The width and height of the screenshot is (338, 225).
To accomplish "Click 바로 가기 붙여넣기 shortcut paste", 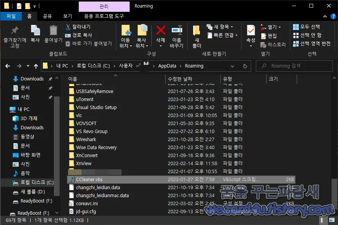I will (x=89, y=43).
